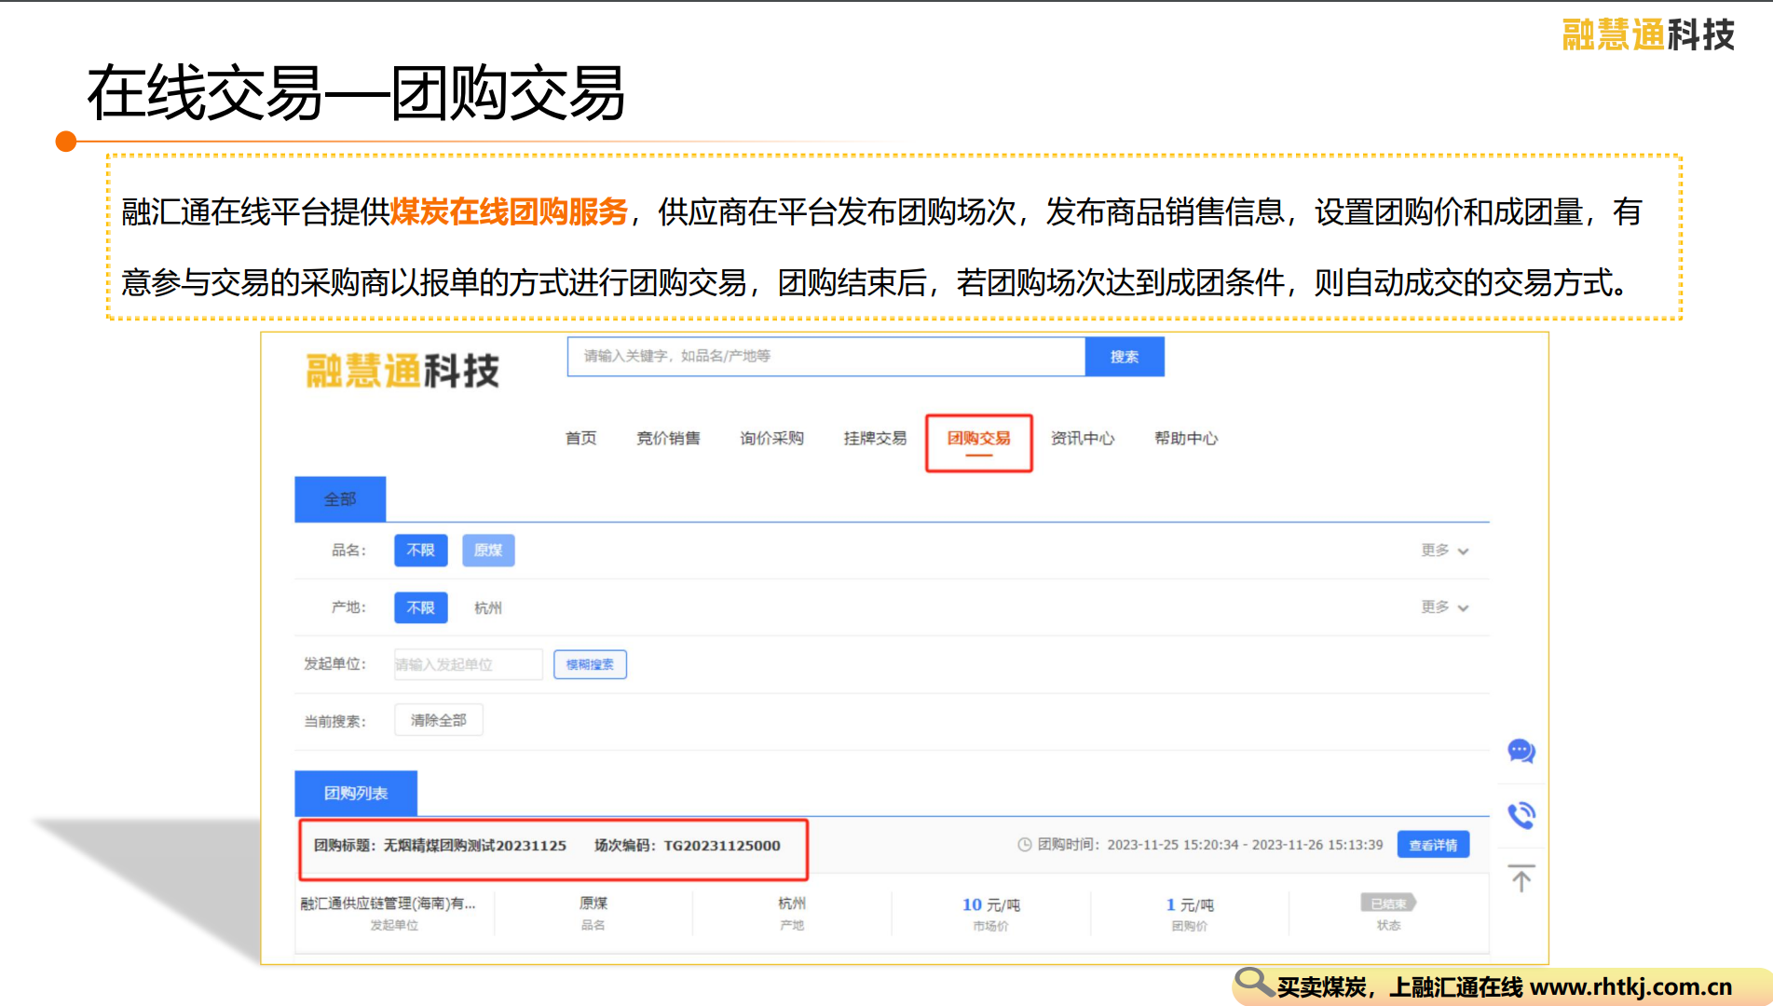
Task: Click the 查看详情 button
Action: (x=1433, y=845)
